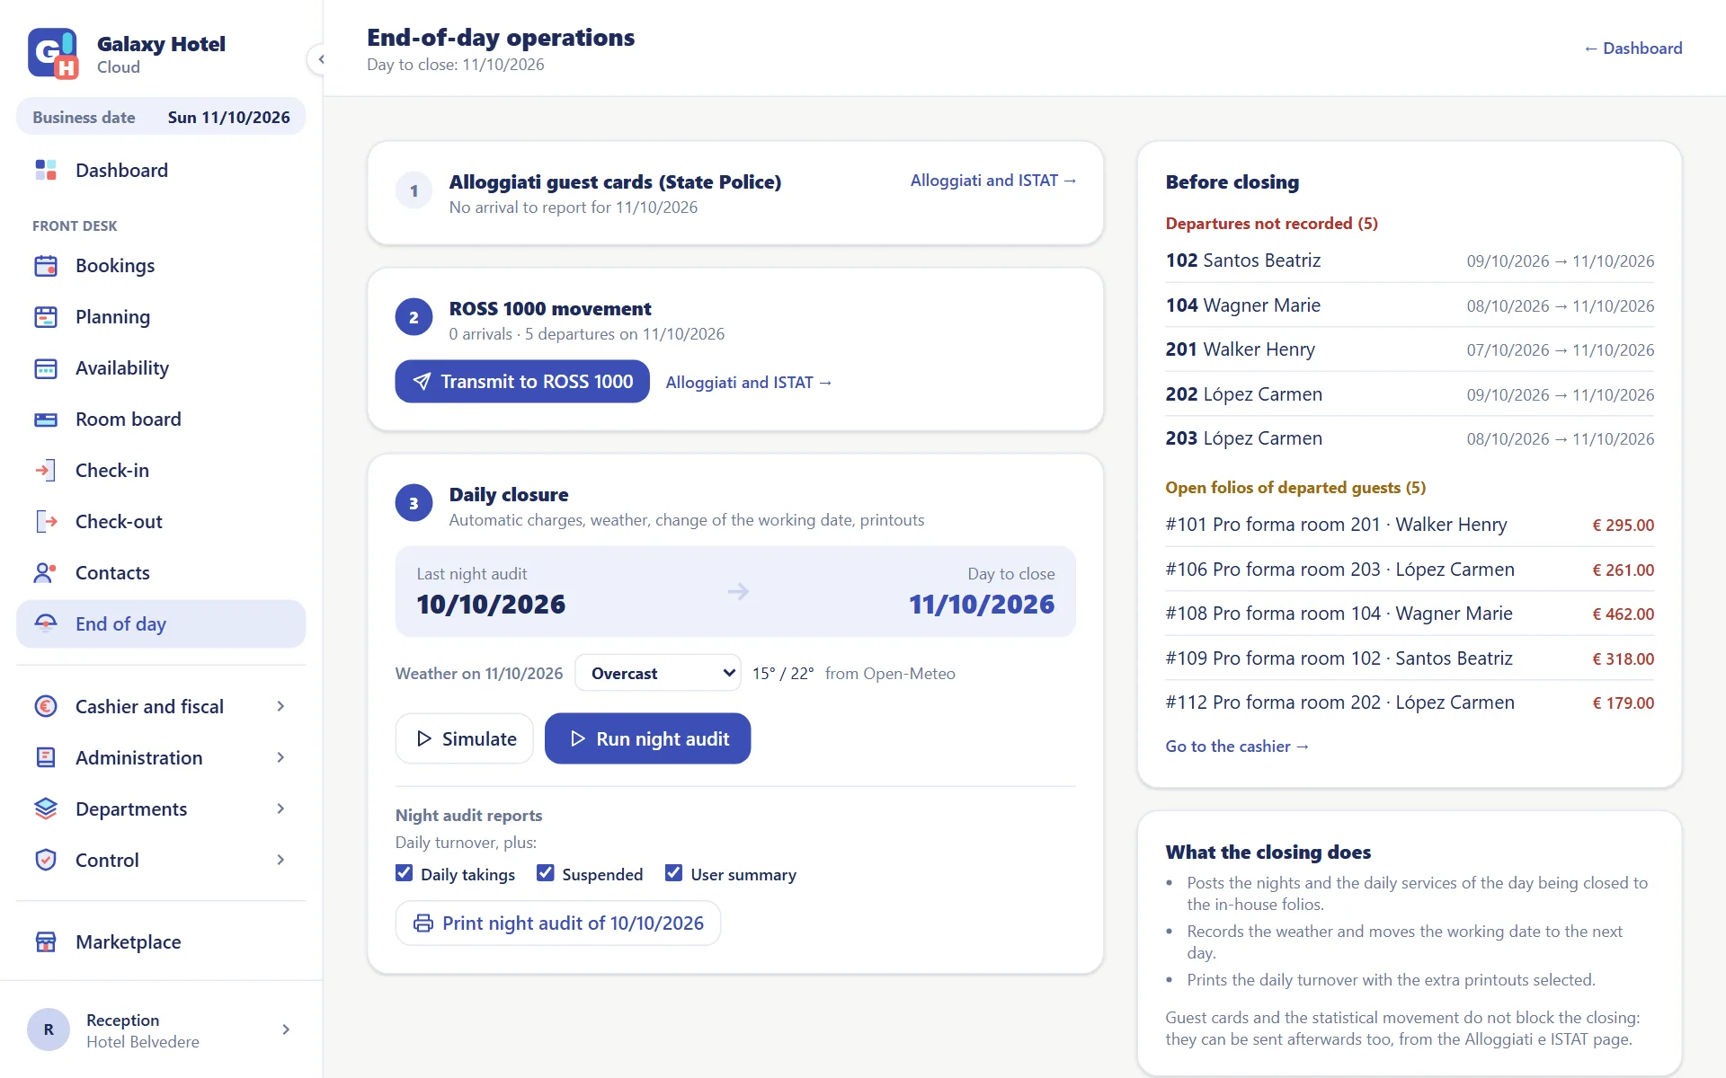
Task: Click the Administration icon
Action: [46, 757]
